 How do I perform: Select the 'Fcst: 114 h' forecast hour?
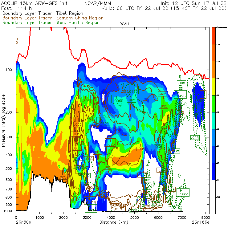tap(16, 8)
